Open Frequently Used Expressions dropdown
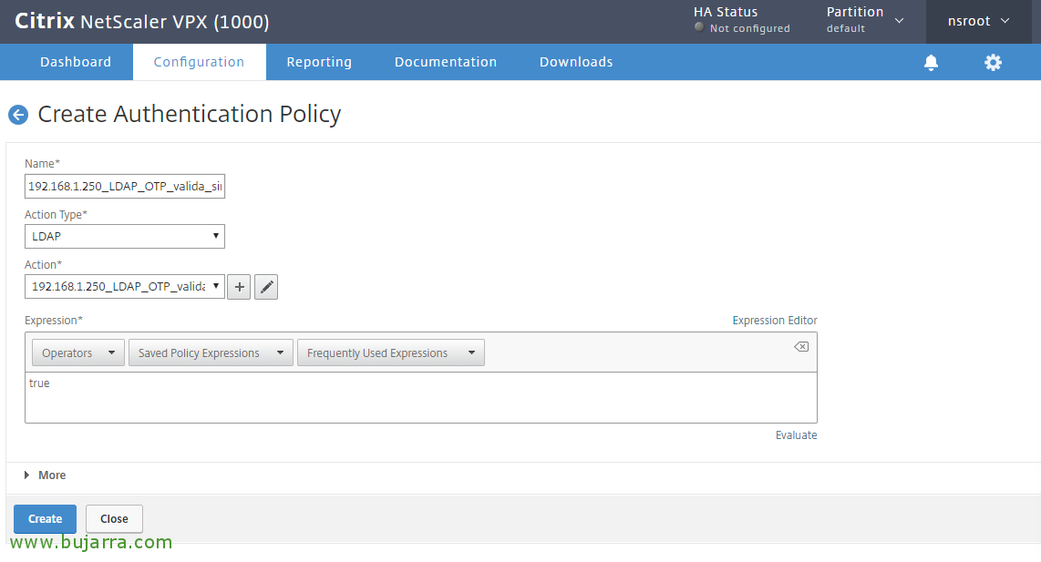 [x=390, y=353]
